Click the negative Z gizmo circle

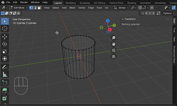108,32
